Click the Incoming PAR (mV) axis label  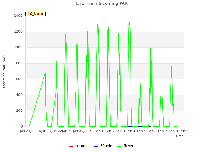(x=4, y=72)
